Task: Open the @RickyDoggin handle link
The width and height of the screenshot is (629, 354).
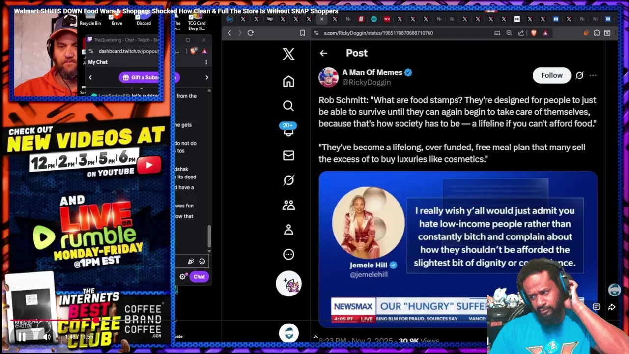Action: coord(367,82)
